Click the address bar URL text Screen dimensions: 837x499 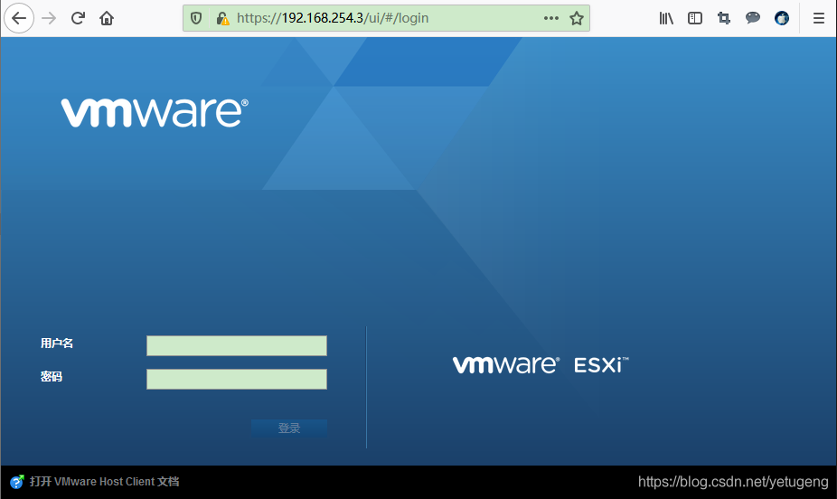tap(333, 18)
